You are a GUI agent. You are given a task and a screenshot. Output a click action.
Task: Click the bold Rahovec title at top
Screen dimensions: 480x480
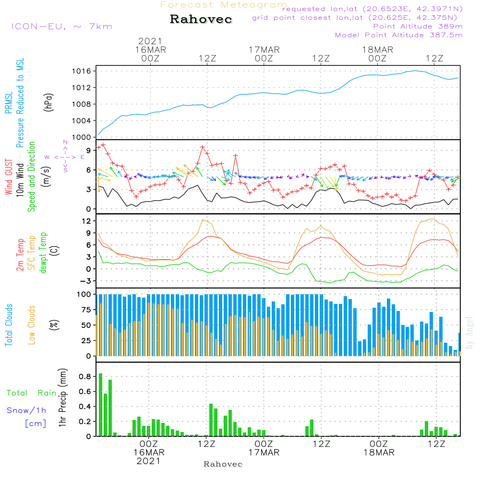[x=201, y=20]
